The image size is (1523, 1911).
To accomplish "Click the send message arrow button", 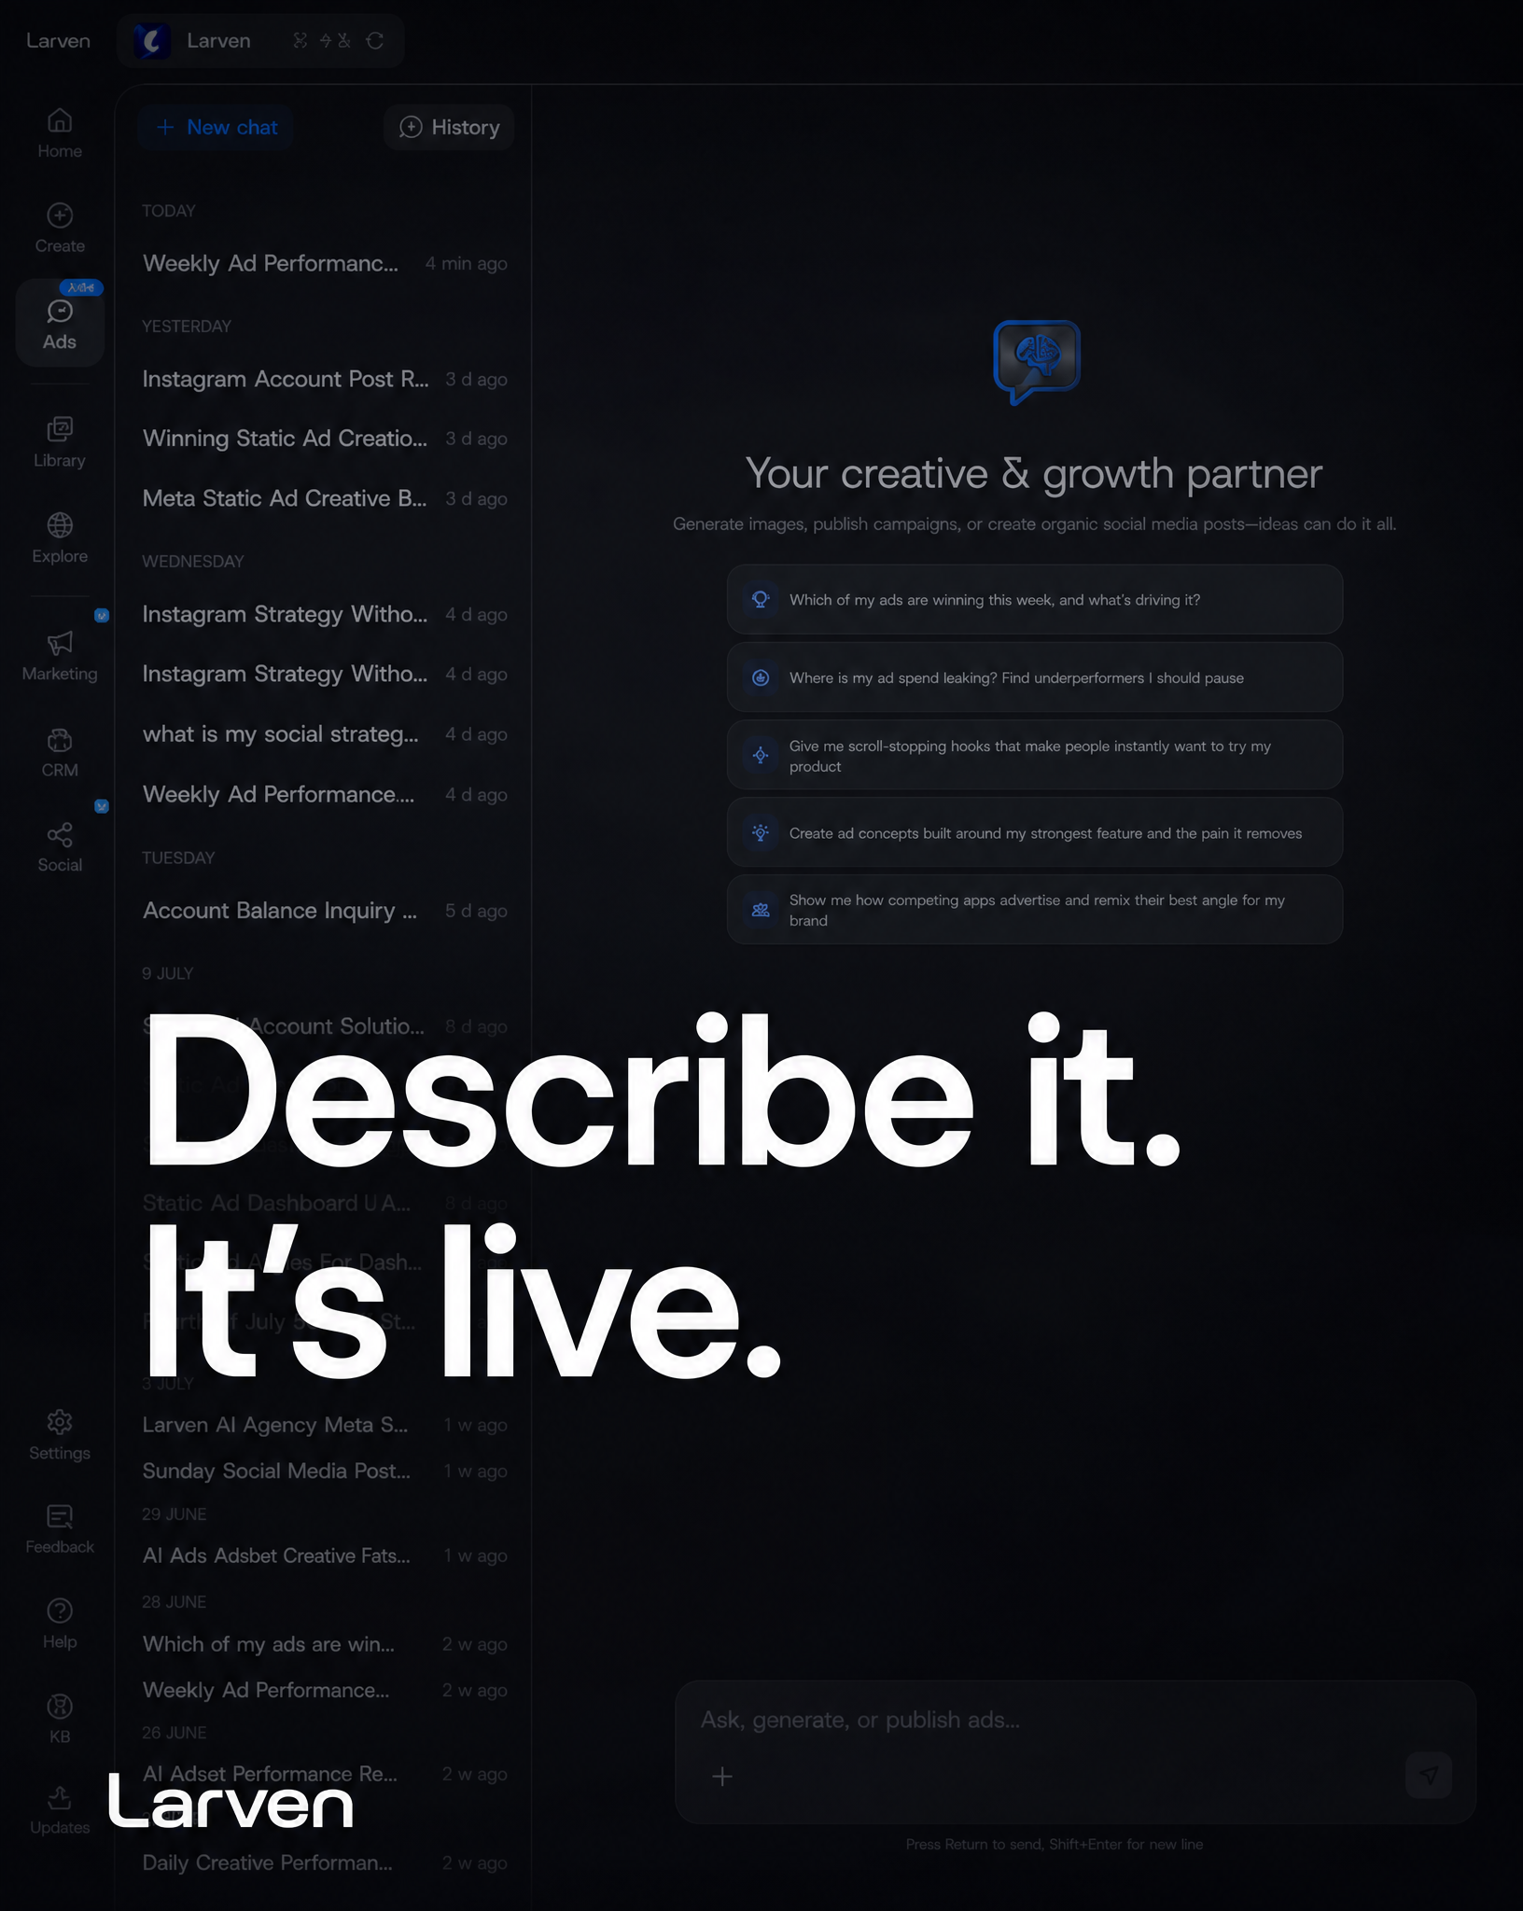I will (x=1429, y=1775).
